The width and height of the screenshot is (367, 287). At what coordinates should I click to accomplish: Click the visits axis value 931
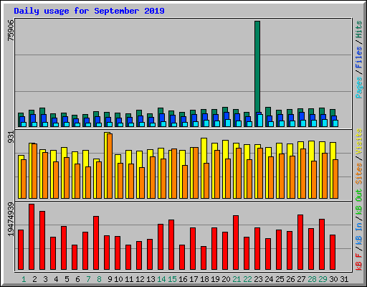point(11,137)
